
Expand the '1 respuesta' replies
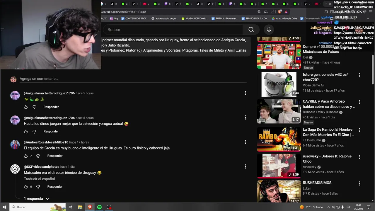37,199
